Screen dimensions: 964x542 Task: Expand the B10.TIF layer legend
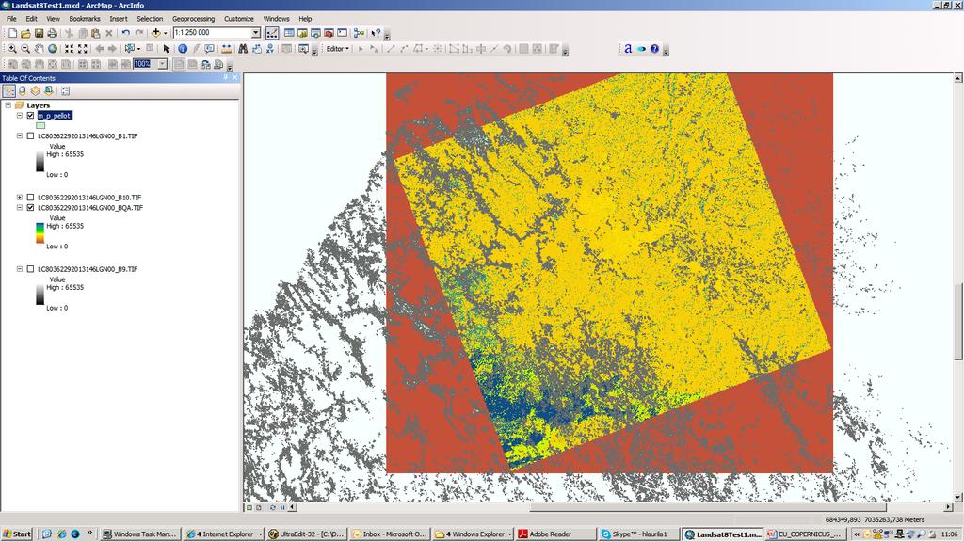20,198
